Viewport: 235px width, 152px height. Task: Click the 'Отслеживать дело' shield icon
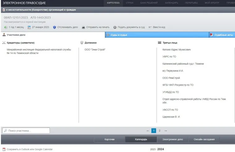54,27
